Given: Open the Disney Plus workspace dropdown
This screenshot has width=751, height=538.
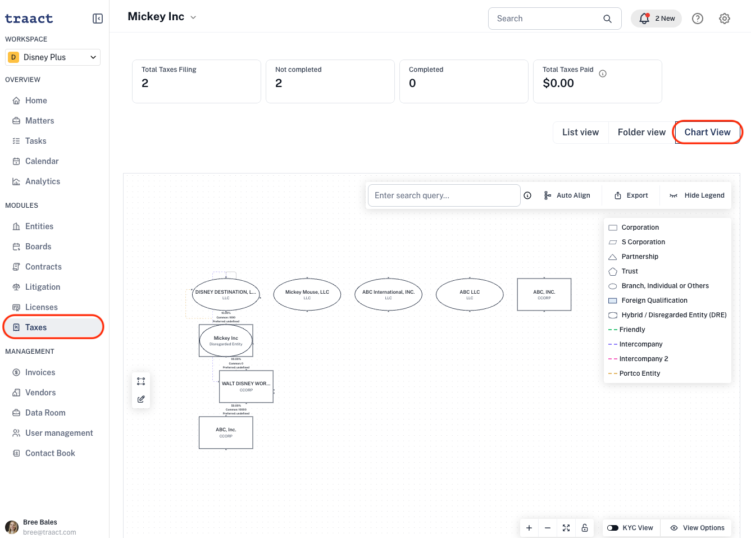Looking at the screenshot, I should click(53, 57).
